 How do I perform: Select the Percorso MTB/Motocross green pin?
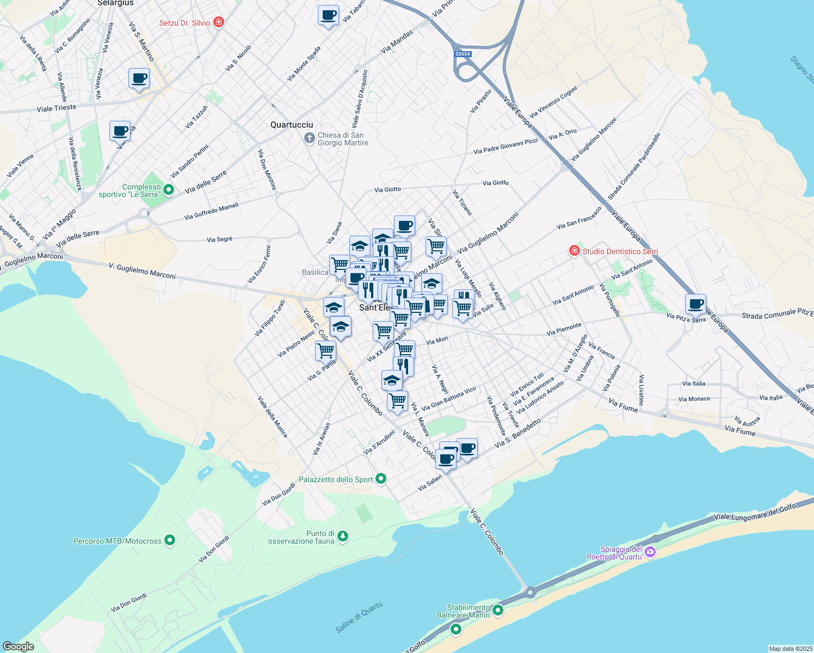pyautogui.click(x=170, y=540)
